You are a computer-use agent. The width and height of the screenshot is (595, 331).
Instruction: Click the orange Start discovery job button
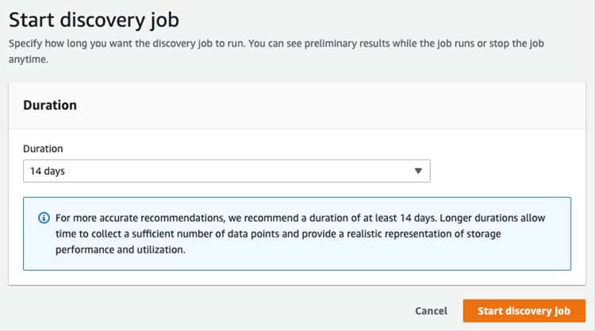point(524,311)
